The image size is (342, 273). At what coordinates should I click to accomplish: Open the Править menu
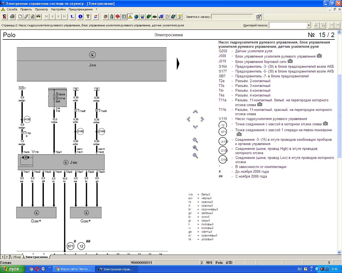[x=26, y=9]
